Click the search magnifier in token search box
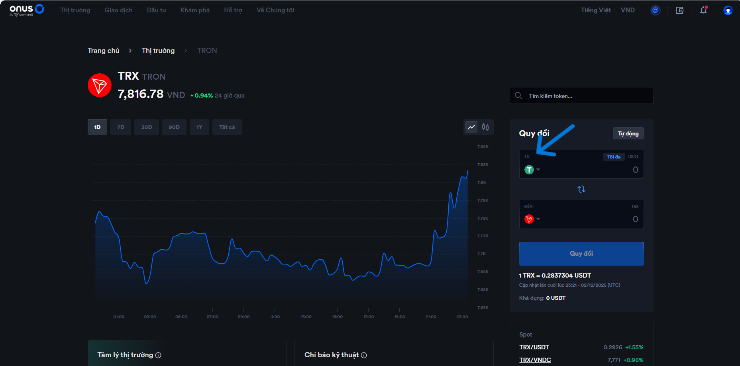 (x=518, y=96)
